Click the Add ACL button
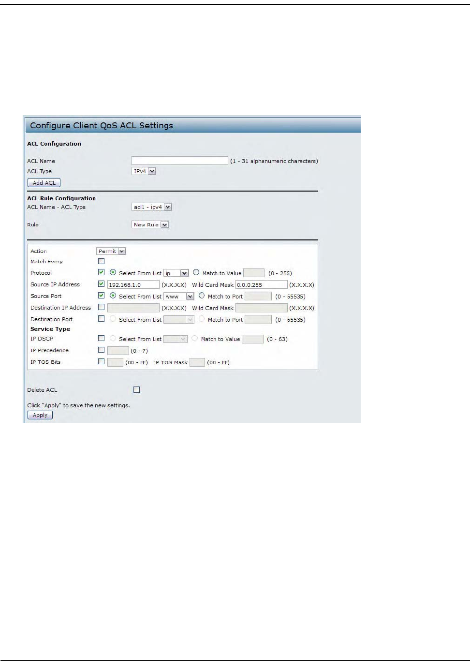This screenshot has height=669, width=470. (x=44, y=183)
